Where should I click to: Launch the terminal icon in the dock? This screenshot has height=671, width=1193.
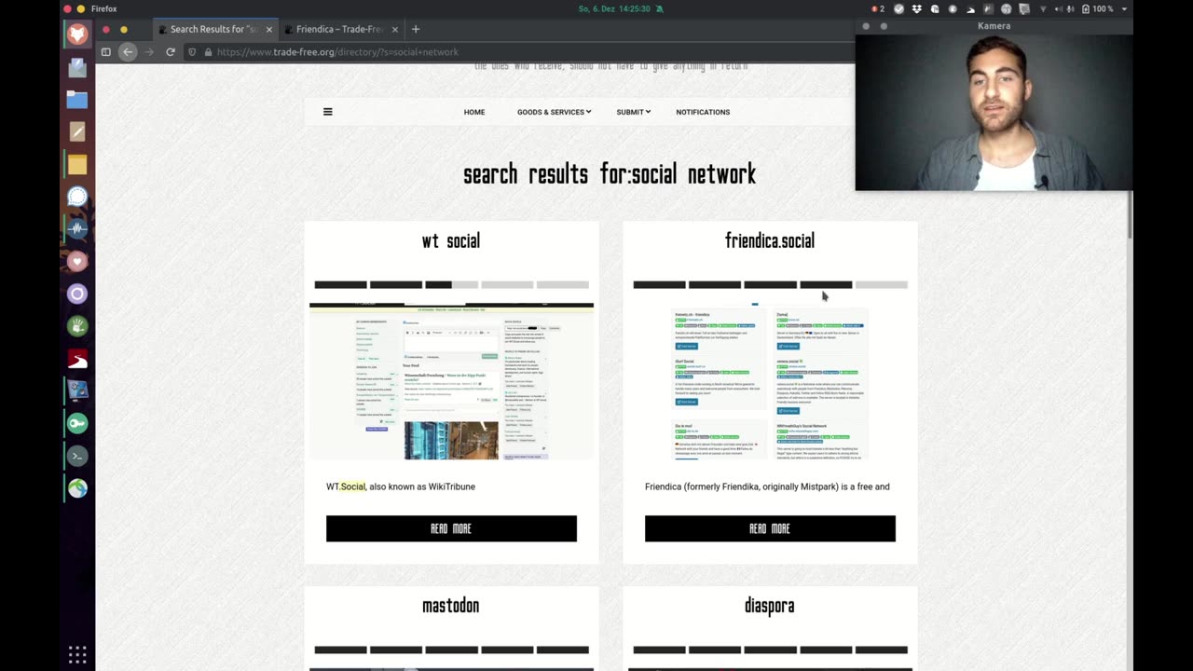(77, 456)
